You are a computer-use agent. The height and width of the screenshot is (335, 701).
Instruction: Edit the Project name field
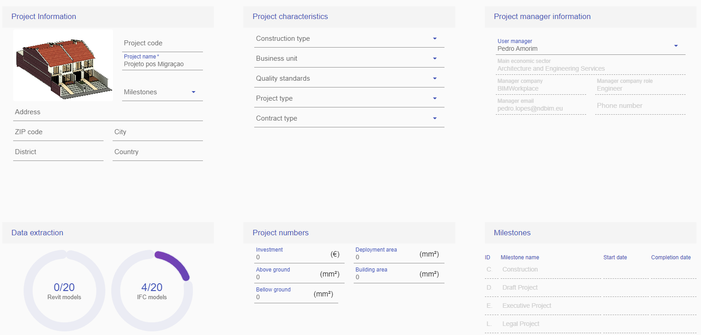pos(162,64)
